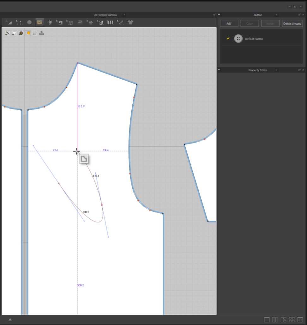The image size is (307, 325).
Task: Click the print icon in the second toolbar row
Action: [41, 33]
